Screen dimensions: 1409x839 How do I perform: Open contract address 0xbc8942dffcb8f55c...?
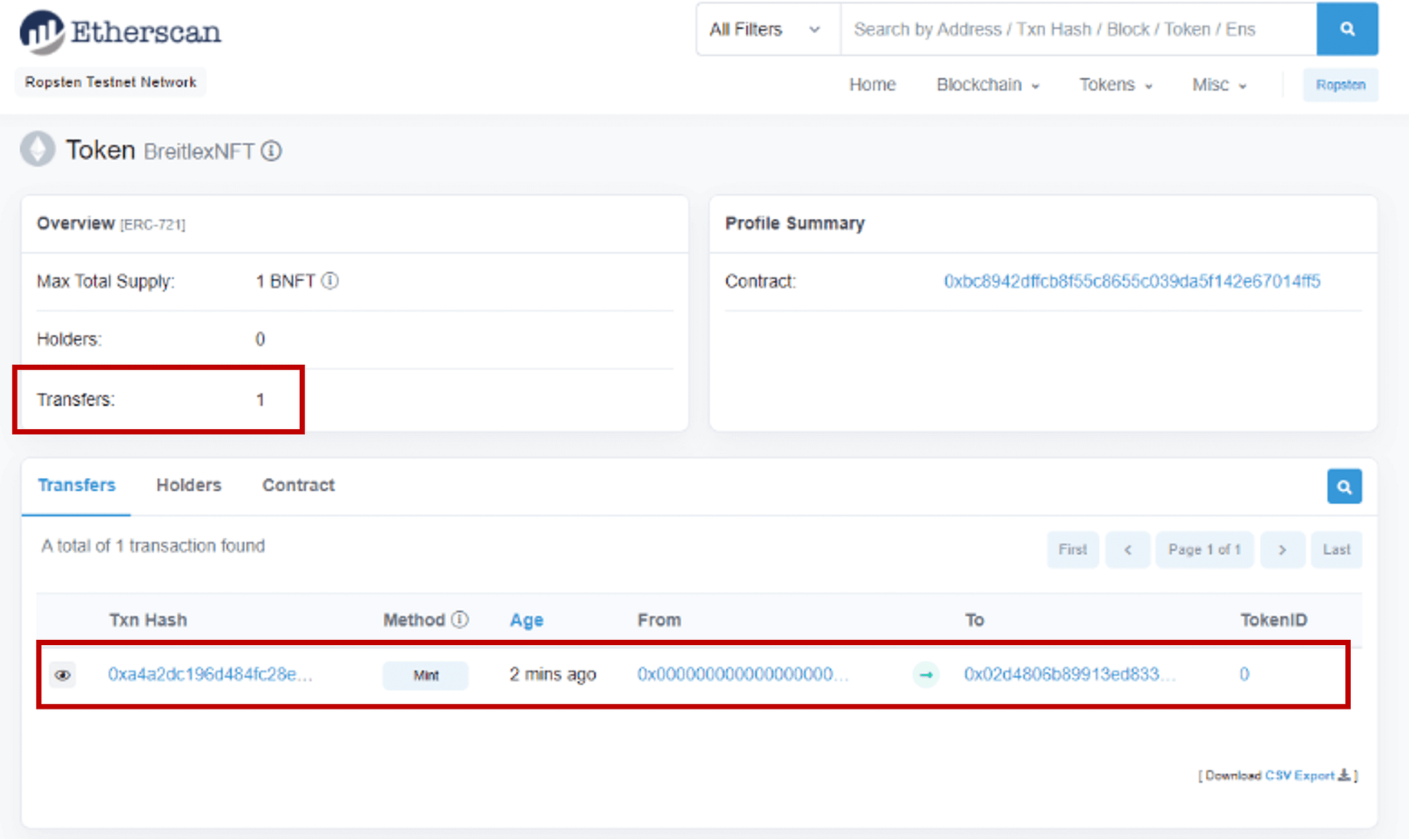click(x=1132, y=281)
